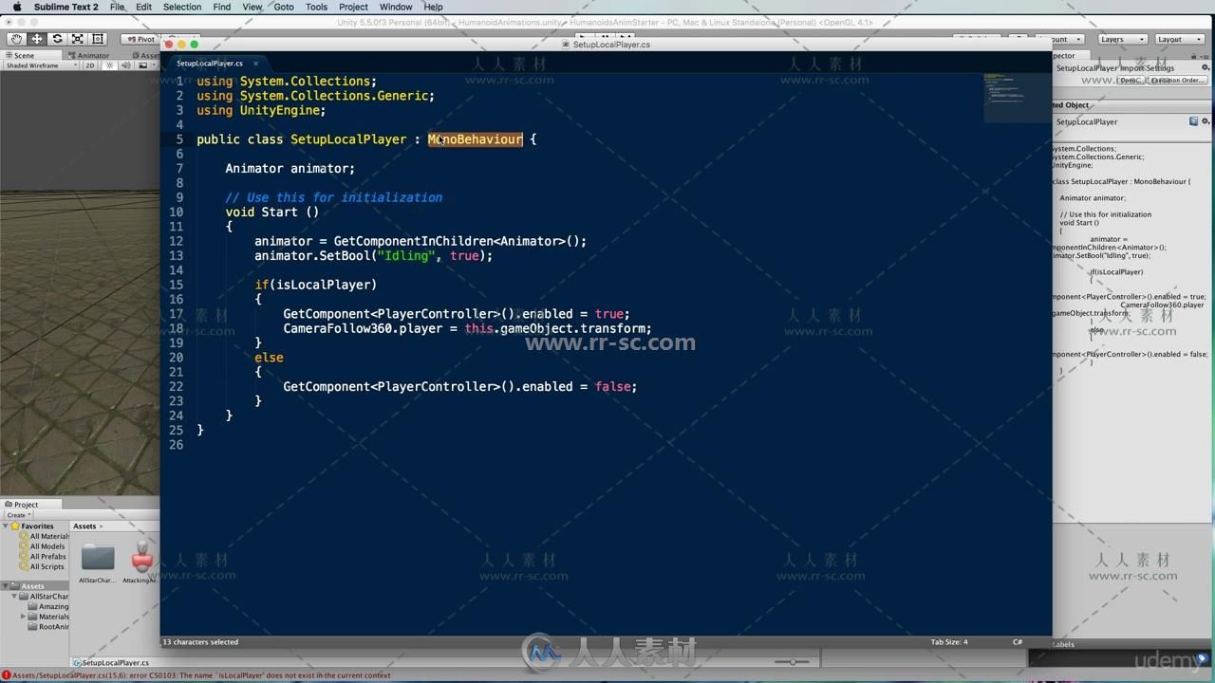Open the Shaded Wireframe draw mode dropdown

click(43, 65)
